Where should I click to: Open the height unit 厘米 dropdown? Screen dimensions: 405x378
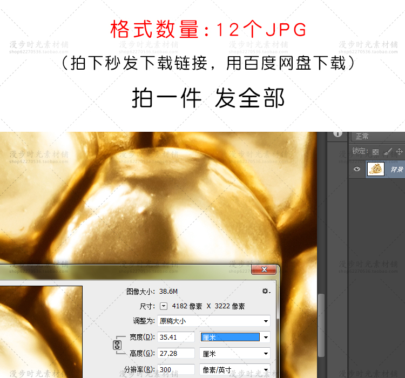coord(235,354)
